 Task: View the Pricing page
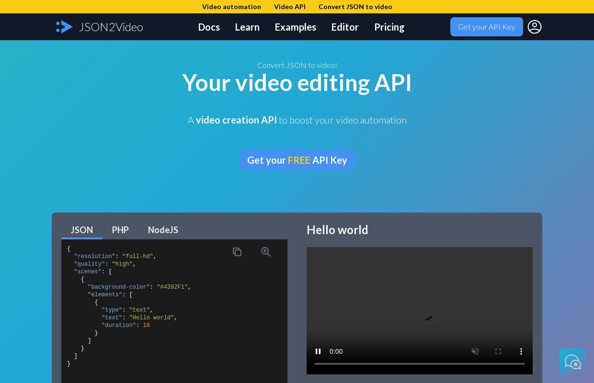click(389, 27)
